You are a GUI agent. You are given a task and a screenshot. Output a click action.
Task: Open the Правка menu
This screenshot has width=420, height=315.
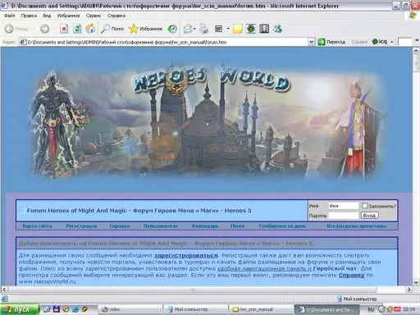(29, 16)
